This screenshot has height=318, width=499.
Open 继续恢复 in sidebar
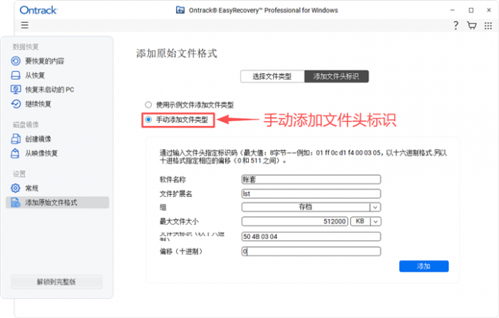pyautogui.click(x=38, y=104)
